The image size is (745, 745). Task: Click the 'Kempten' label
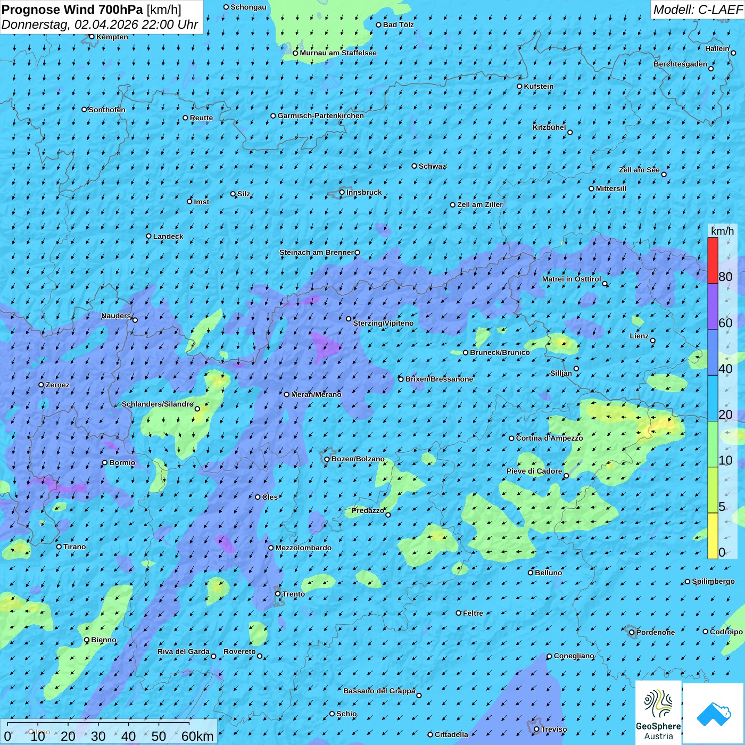(112, 37)
